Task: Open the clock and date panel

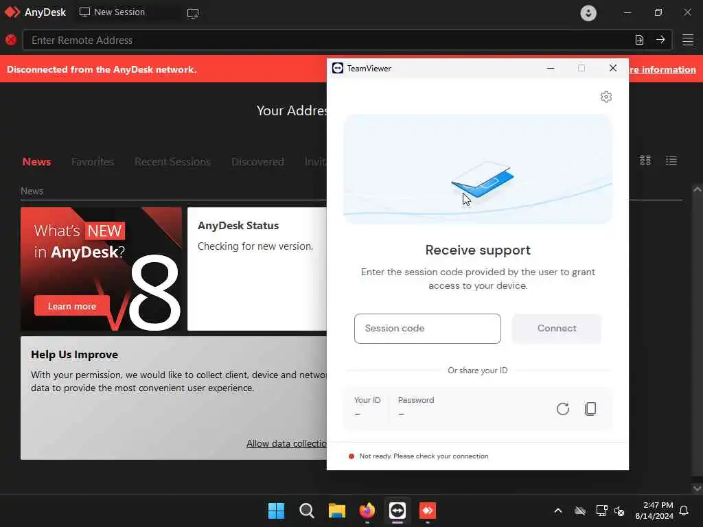Action: [x=654, y=511]
